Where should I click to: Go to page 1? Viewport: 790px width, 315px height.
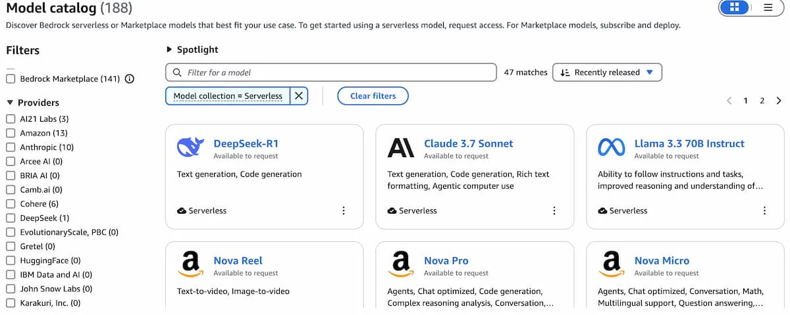[746, 101]
